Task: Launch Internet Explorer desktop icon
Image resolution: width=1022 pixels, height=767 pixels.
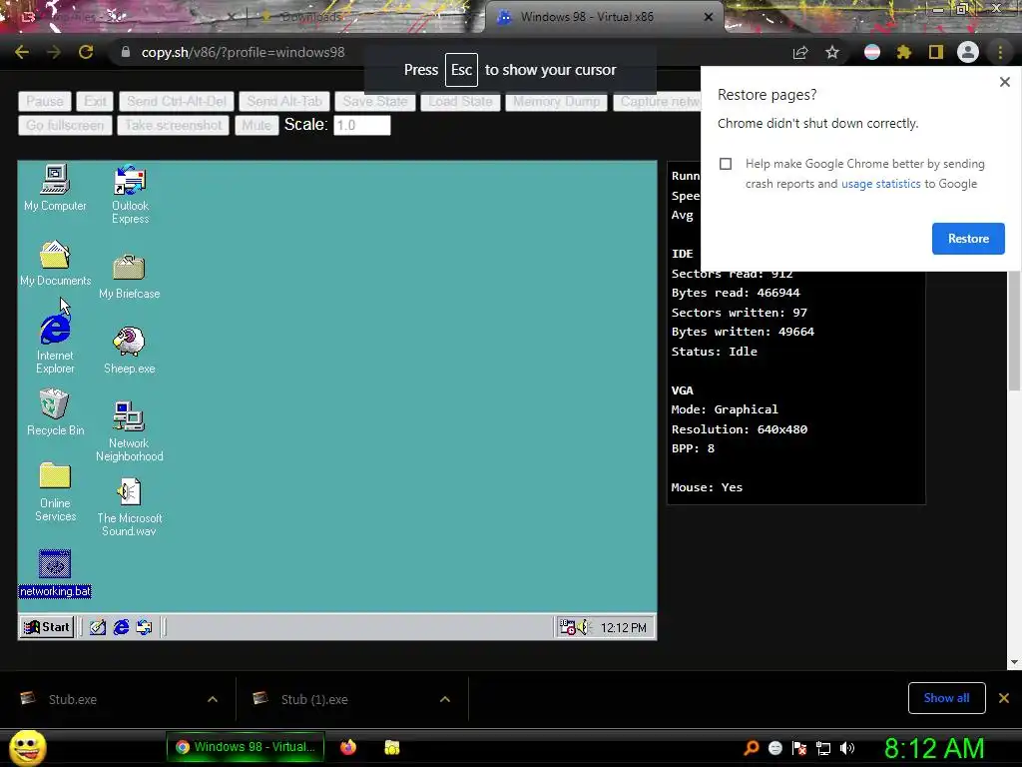Action: [55, 344]
